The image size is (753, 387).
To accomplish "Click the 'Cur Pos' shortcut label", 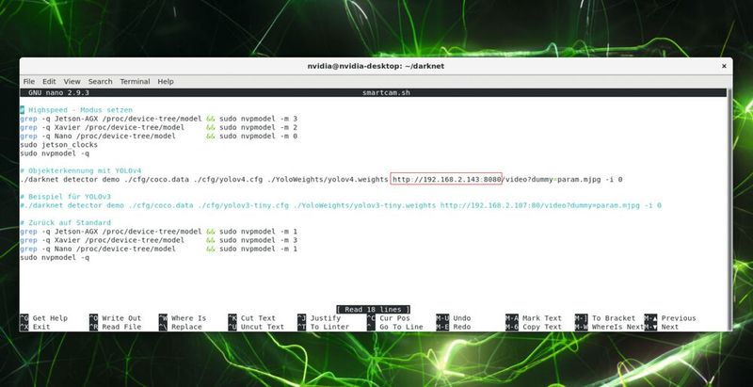I will [394, 318].
